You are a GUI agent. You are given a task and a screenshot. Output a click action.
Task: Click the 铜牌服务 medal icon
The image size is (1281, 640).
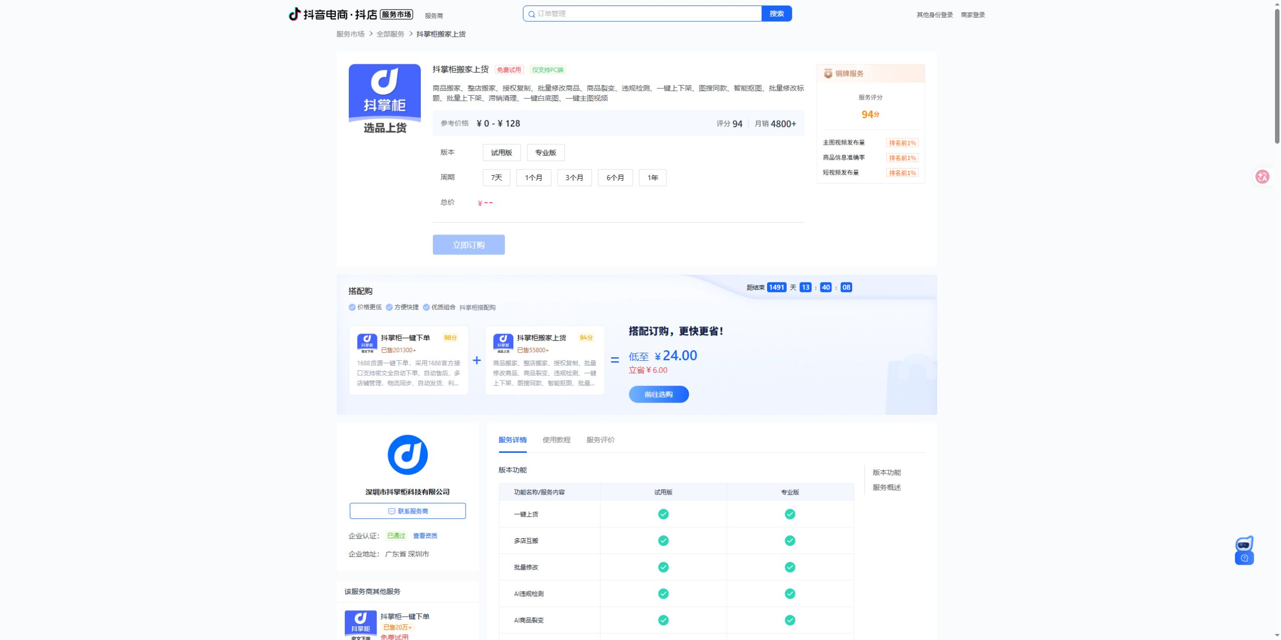(x=828, y=73)
